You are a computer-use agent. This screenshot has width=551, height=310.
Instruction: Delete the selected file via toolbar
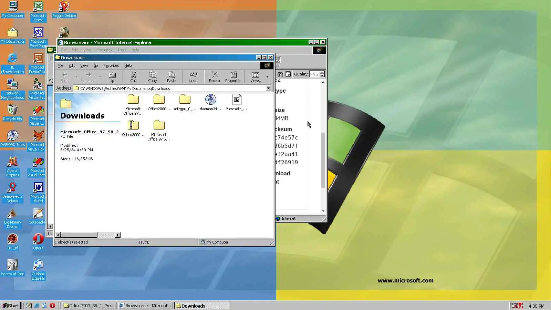click(x=214, y=77)
